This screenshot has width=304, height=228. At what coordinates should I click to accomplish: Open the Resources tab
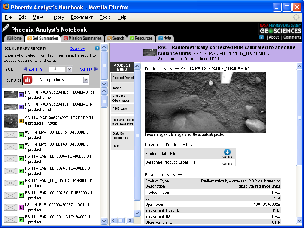pyautogui.click(x=141, y=38)
